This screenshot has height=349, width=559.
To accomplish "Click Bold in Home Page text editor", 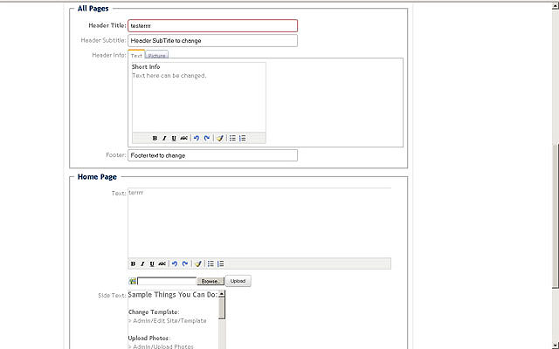I will click(x=134, y=263).
